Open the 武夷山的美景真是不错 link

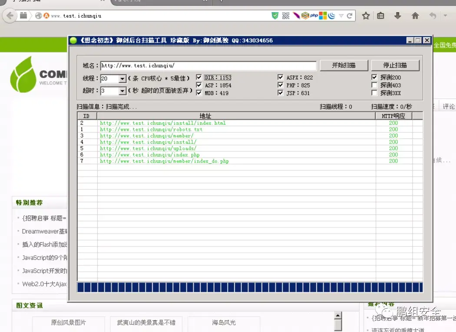click(146, 322)
